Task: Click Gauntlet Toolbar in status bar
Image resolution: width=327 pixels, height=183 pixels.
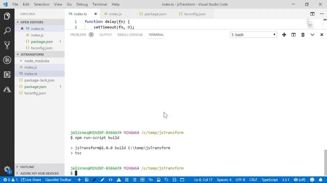Action: click(58, 179)
